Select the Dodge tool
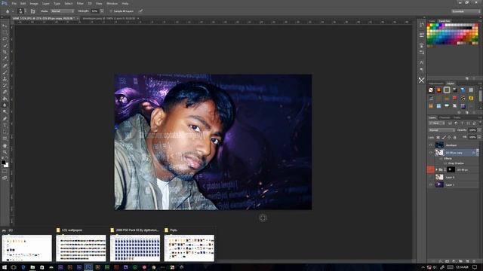Screen dimensions: 483x271 pyautogui.click(x=5, y=112)
